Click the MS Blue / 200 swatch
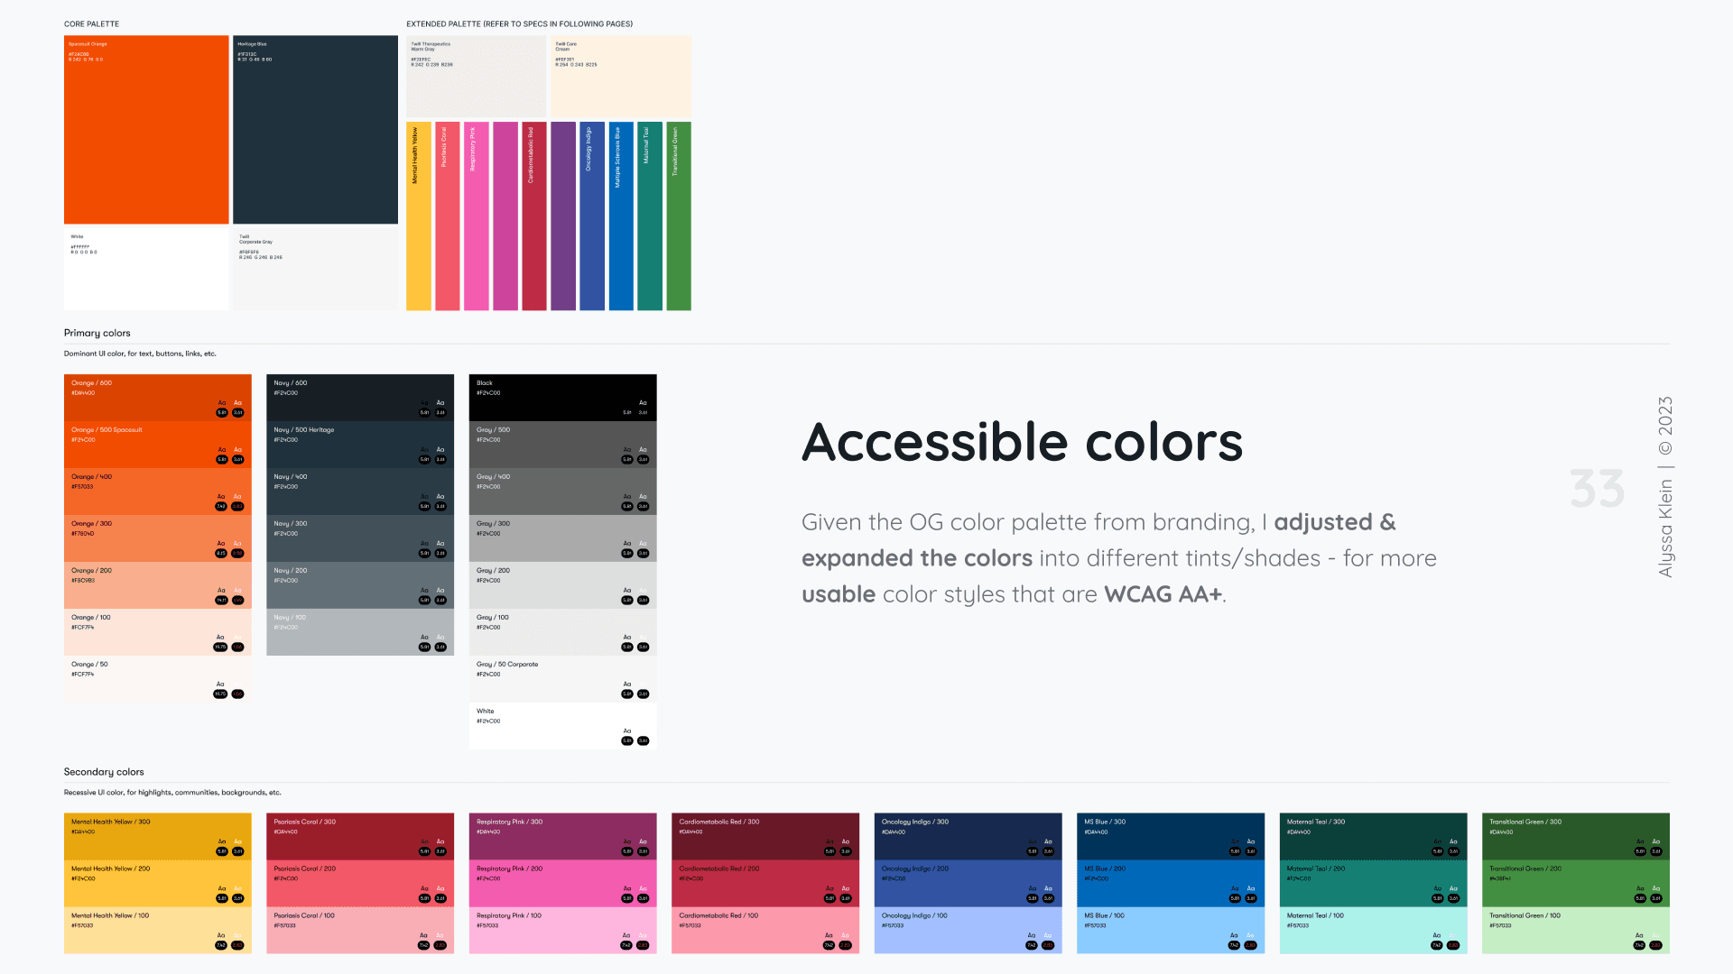The height and width of the screenshot is (974, 1733). point(1170,882)
